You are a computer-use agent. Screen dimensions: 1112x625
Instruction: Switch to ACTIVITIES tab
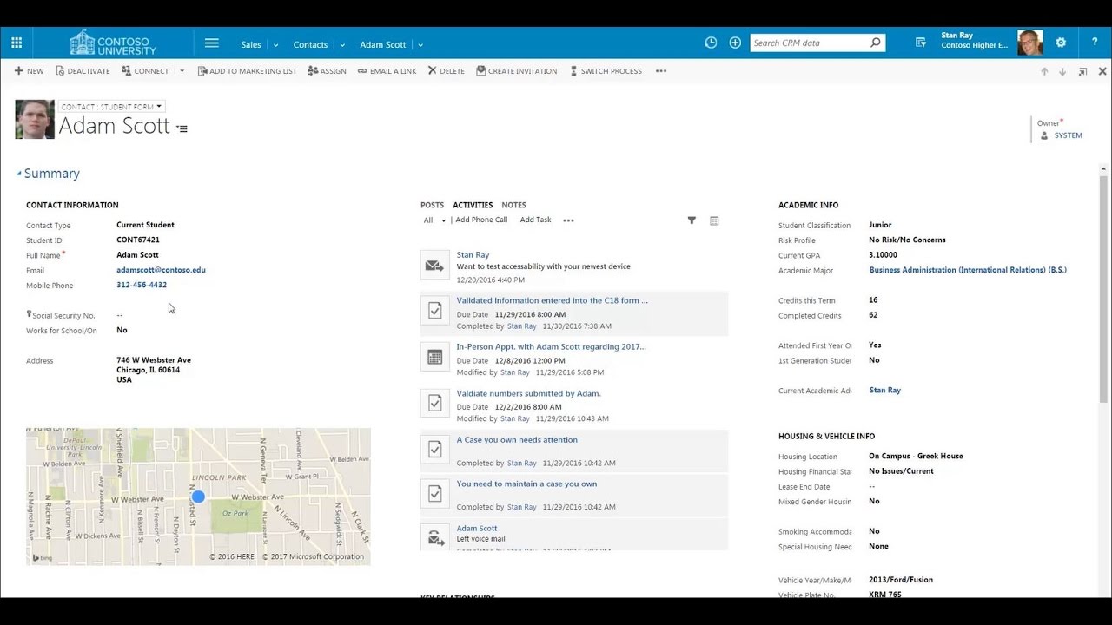point(473,205)
